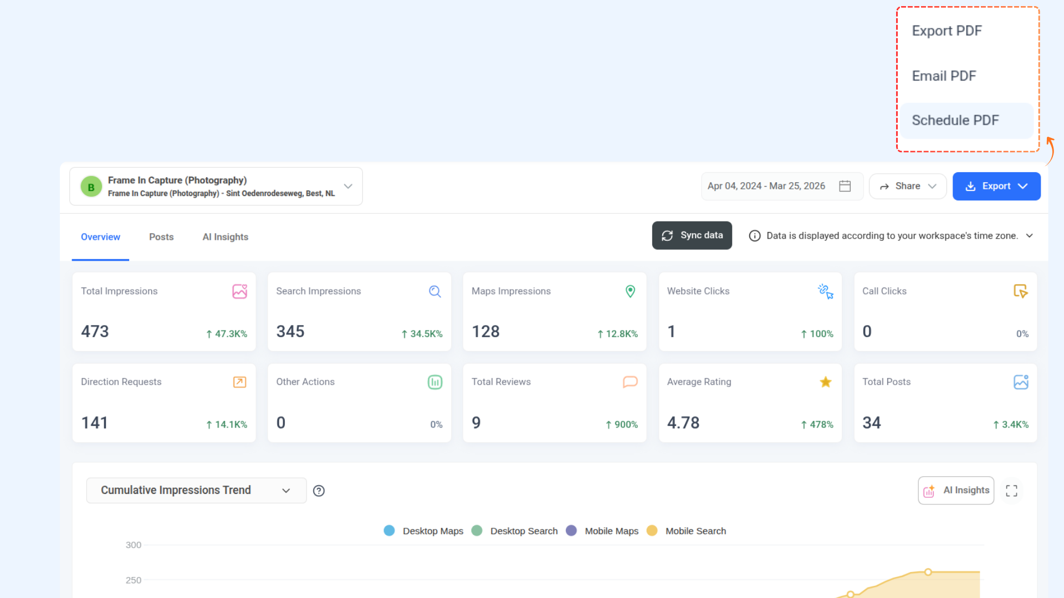Expand the Share dropdown
Screen dimensions: 1064x598
907,187
